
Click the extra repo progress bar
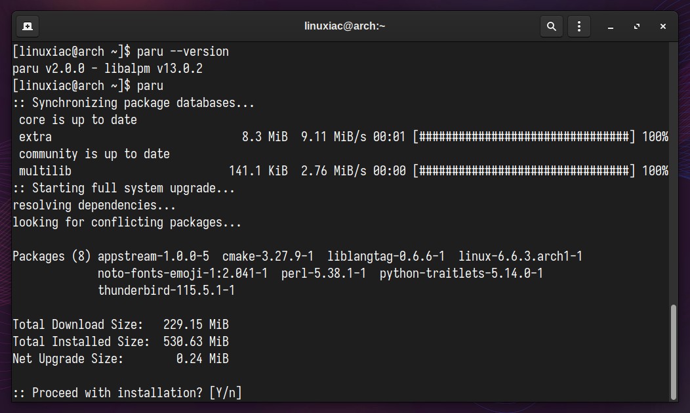pos(524,137)
